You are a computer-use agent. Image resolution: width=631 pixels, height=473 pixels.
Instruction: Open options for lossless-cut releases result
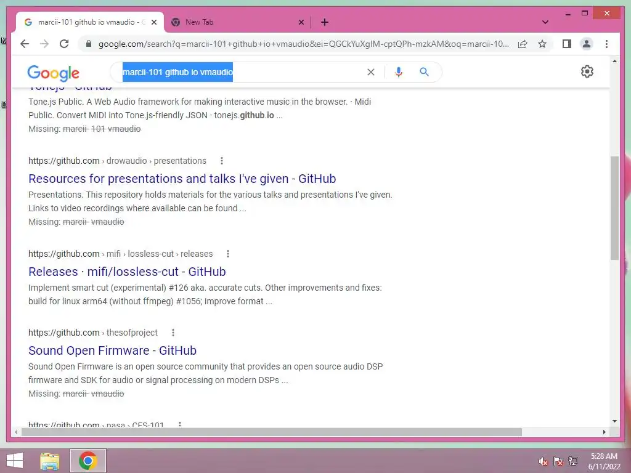tap(228, 254)
